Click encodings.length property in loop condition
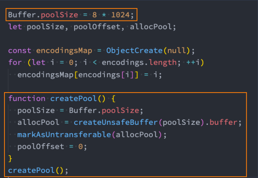The height and width of the screenshot is (178, 258). [x=139, y=63]
